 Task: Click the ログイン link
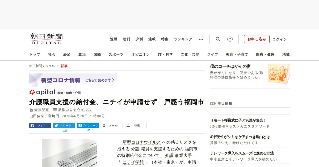pyautogui.click(x=280, y=39)
